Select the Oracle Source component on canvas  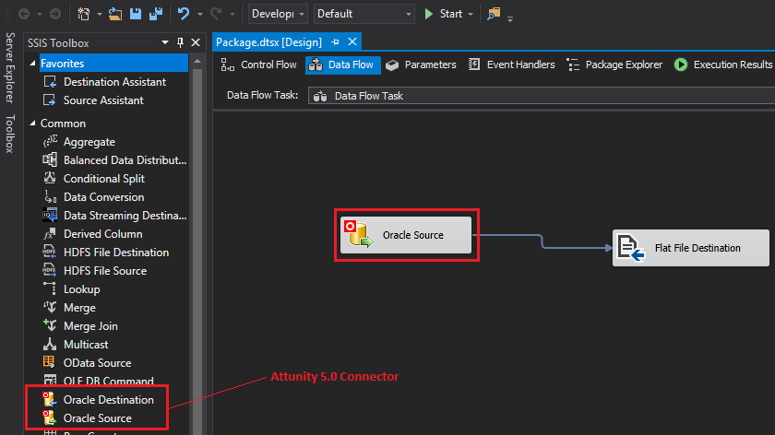(x=406, y=235)
